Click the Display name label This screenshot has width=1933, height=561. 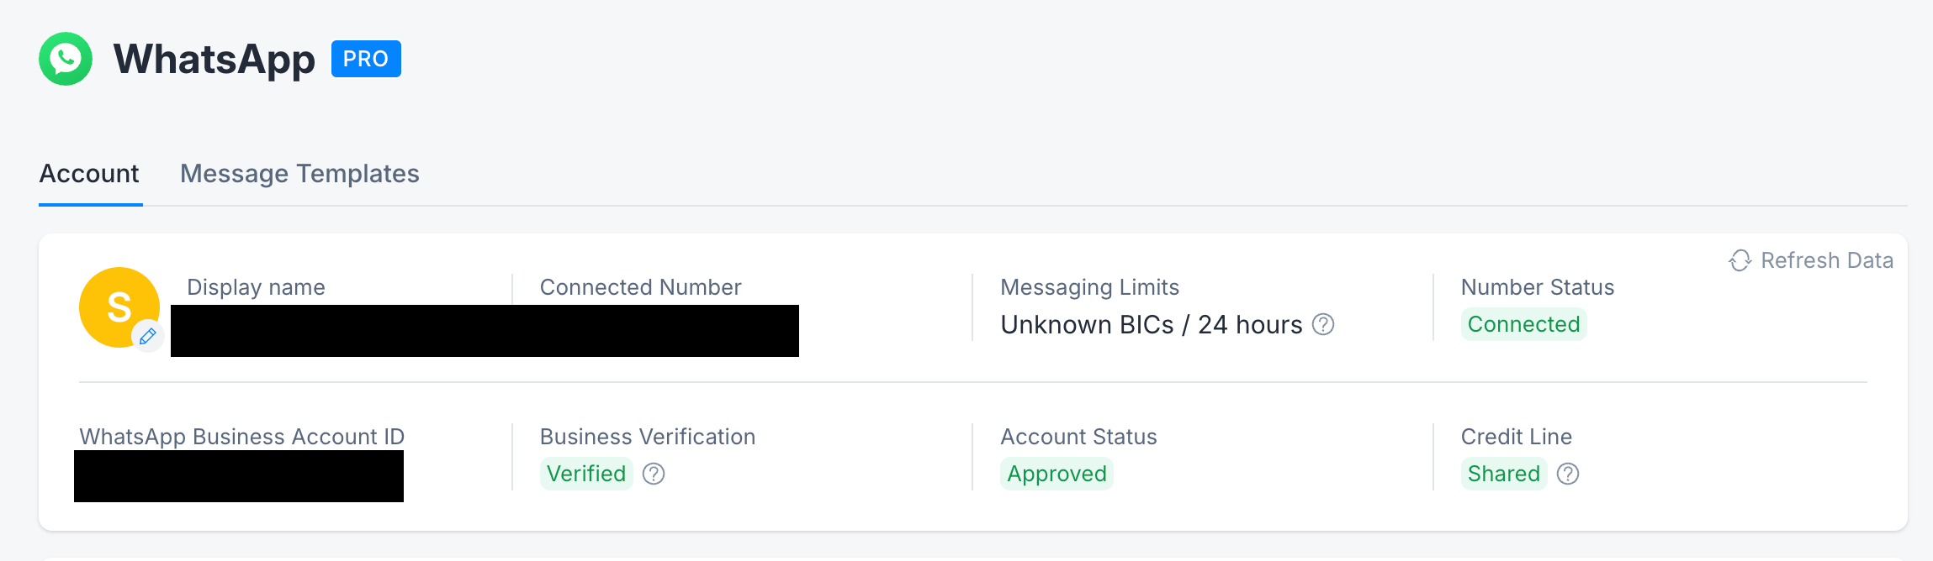(x=256, y=287)
